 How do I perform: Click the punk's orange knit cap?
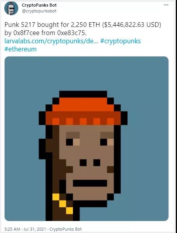(x=83, y=111)
